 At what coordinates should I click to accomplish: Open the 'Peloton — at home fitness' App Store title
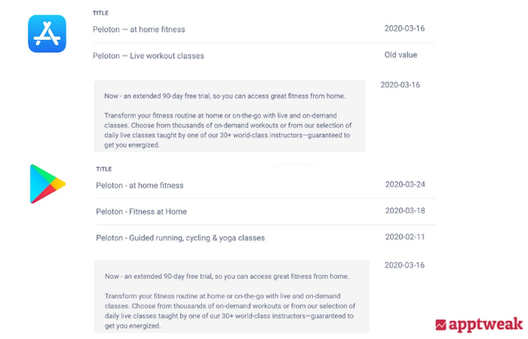coord(139,29)
